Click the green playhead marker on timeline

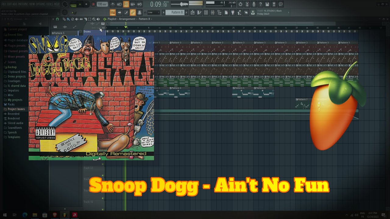point(126,27)
